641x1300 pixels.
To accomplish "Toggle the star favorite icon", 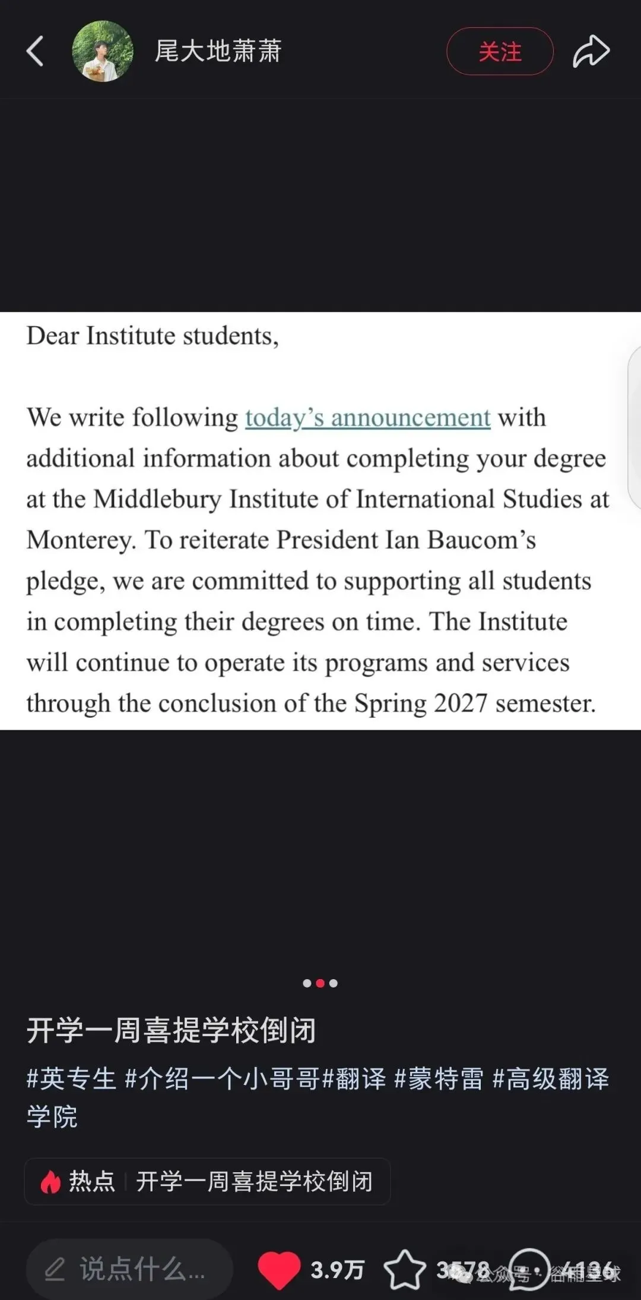I will (x=405, y=1270).
